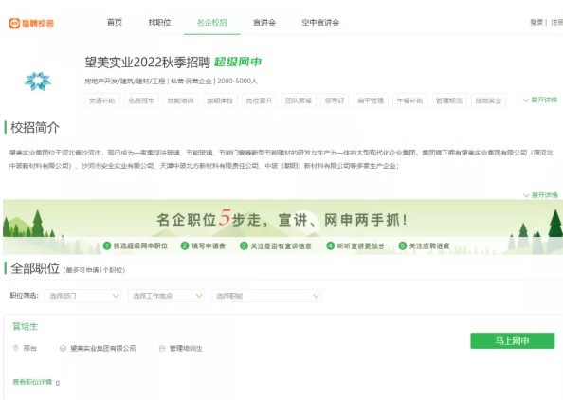Expand 展开详情 under 校招简介 text
The width and height of the screenshot is (563, 400).
tap(540, 195)
